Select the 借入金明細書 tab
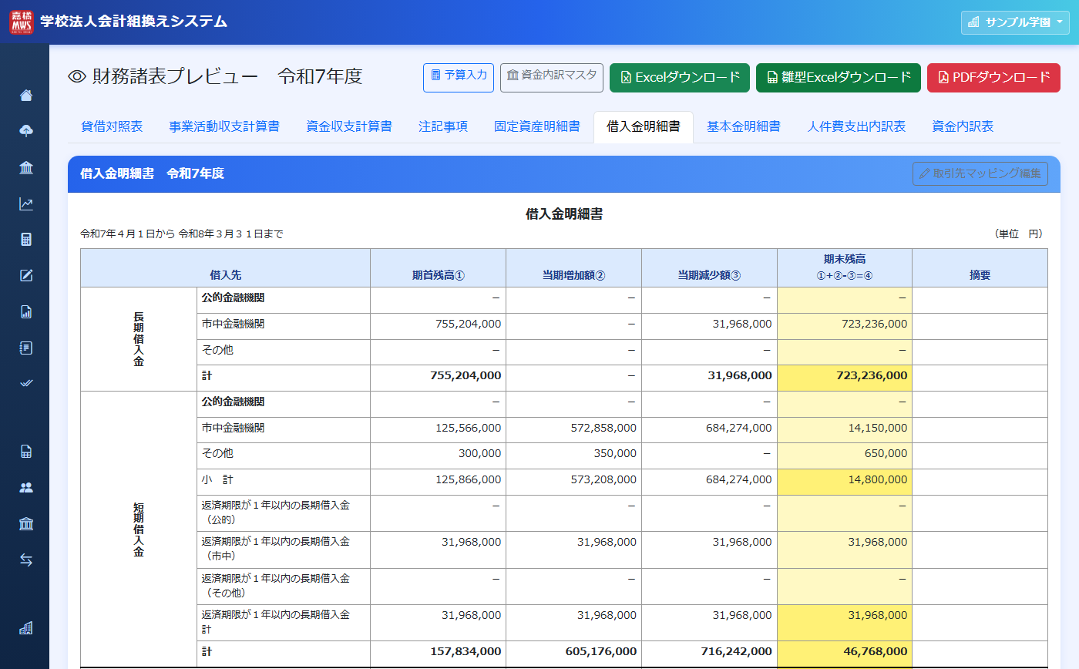The width and height of the screenshot is (1079, 669). [x=644, y=127]
